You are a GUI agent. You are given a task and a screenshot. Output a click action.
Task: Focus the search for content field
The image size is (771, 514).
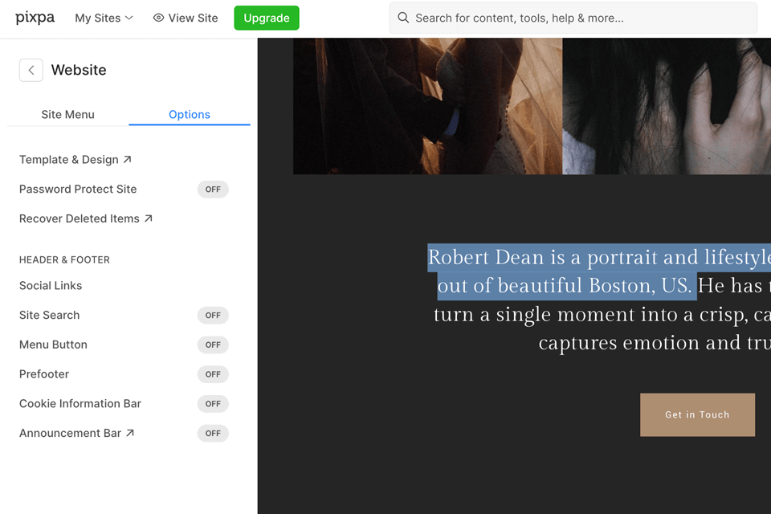573,18
